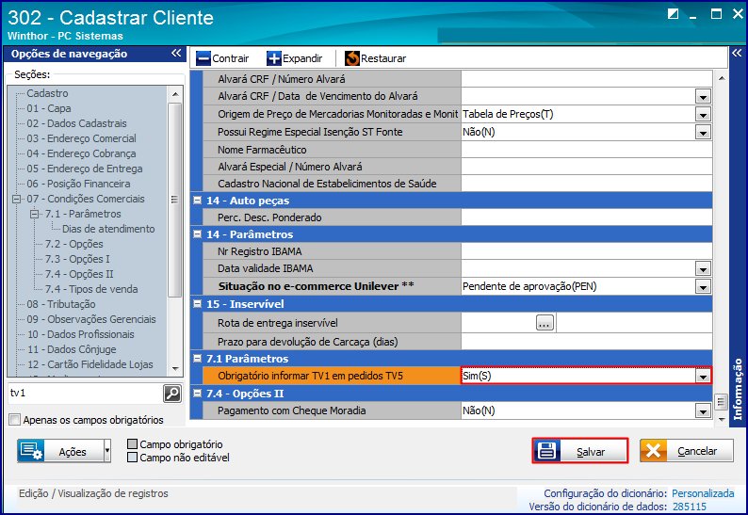This screenshot has width=748, height=515.
Task: Open Data de Vencimento do Alvará dropdown
Action: pos(703,96)
